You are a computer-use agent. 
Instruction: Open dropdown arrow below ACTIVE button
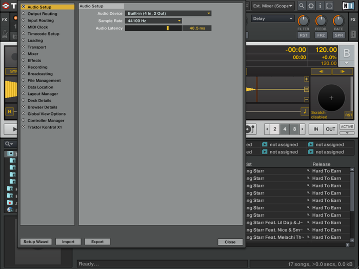[347, 133]
